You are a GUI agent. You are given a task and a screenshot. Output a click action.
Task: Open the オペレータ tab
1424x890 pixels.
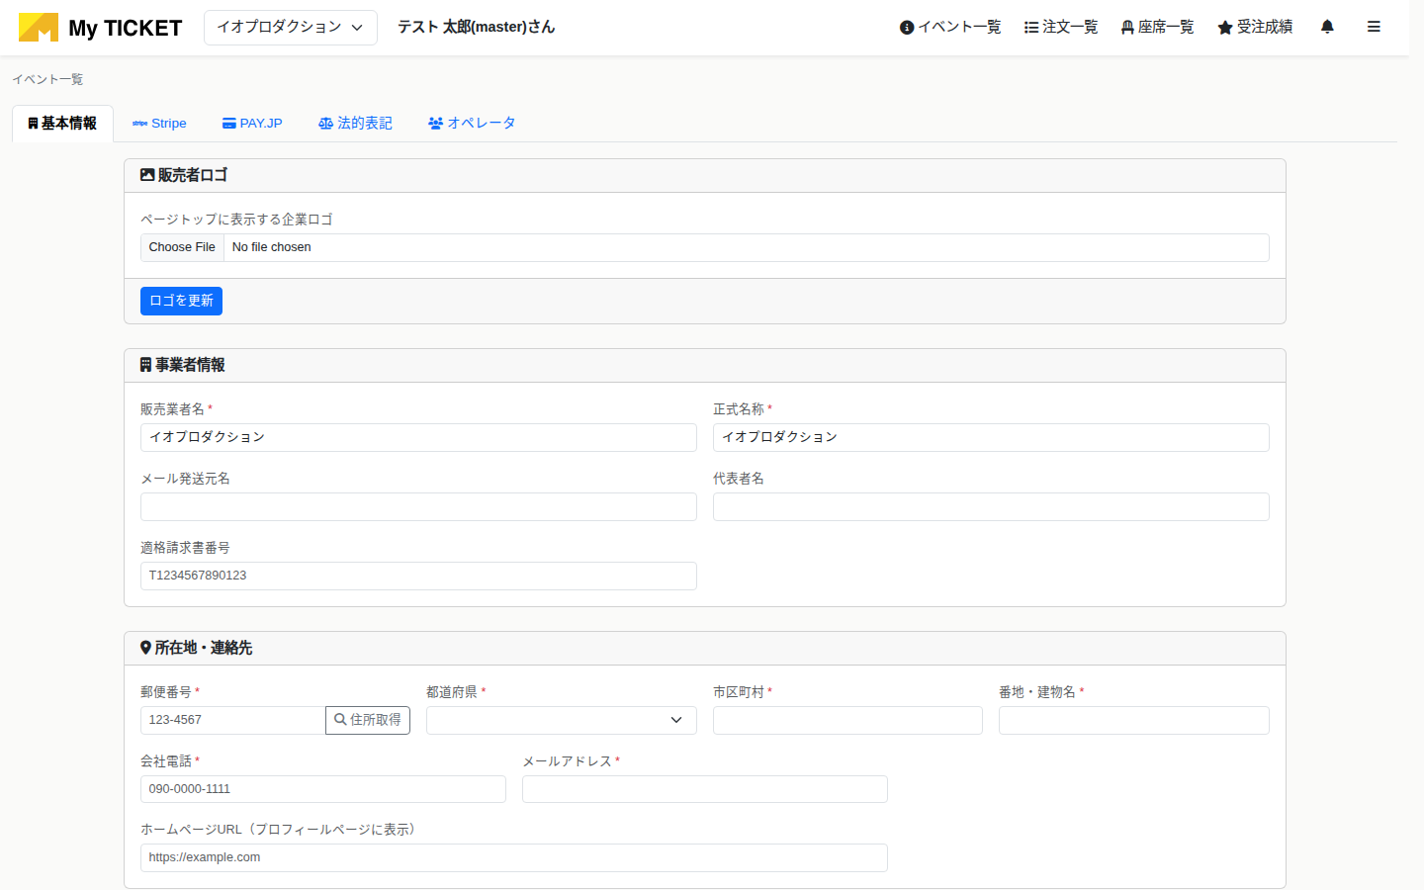(472, 124)
